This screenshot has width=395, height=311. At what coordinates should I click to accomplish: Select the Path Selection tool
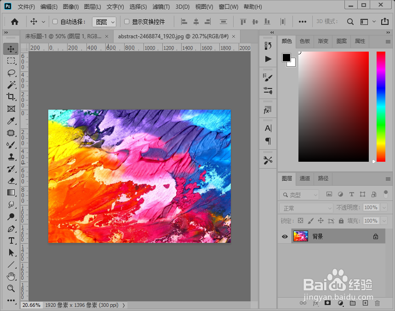(11, 252)
